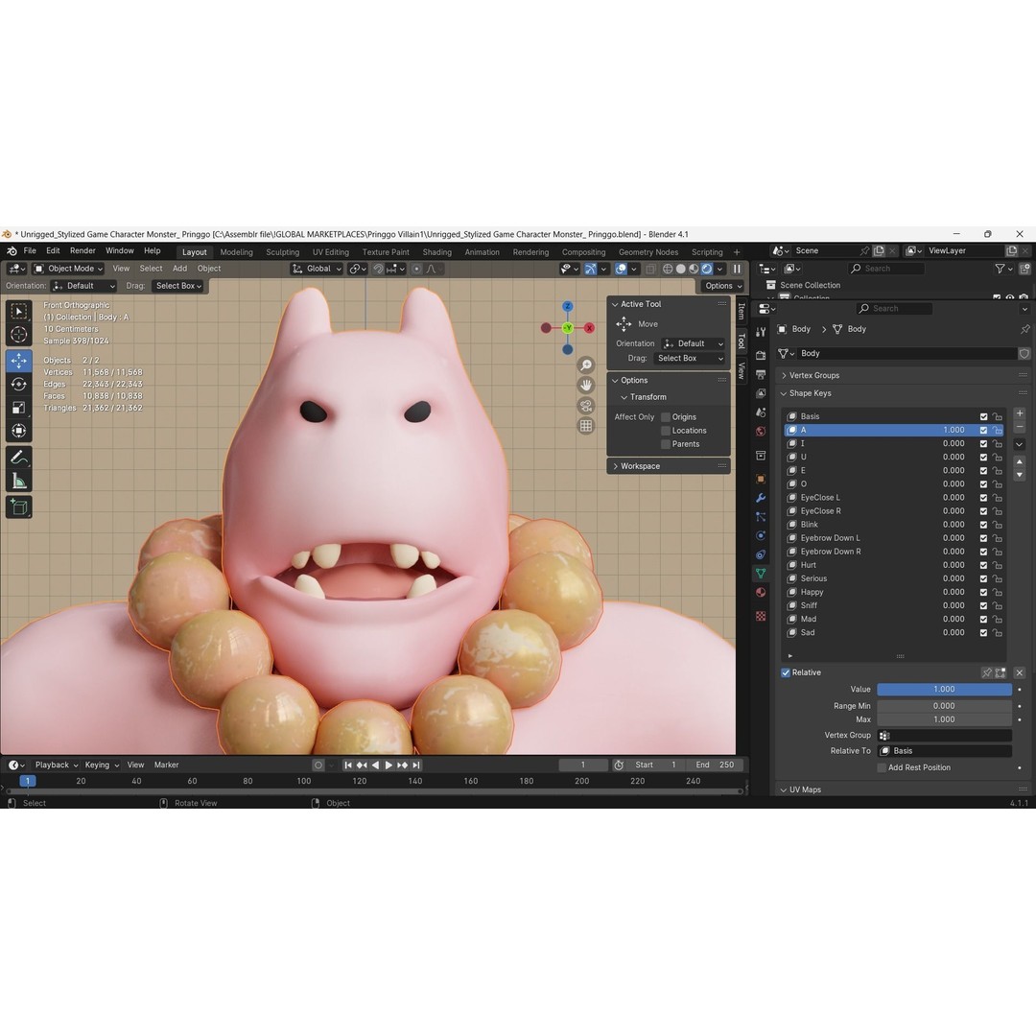
Task: Open the Modifiers wrench tab
Action: (x=761, y=498)
